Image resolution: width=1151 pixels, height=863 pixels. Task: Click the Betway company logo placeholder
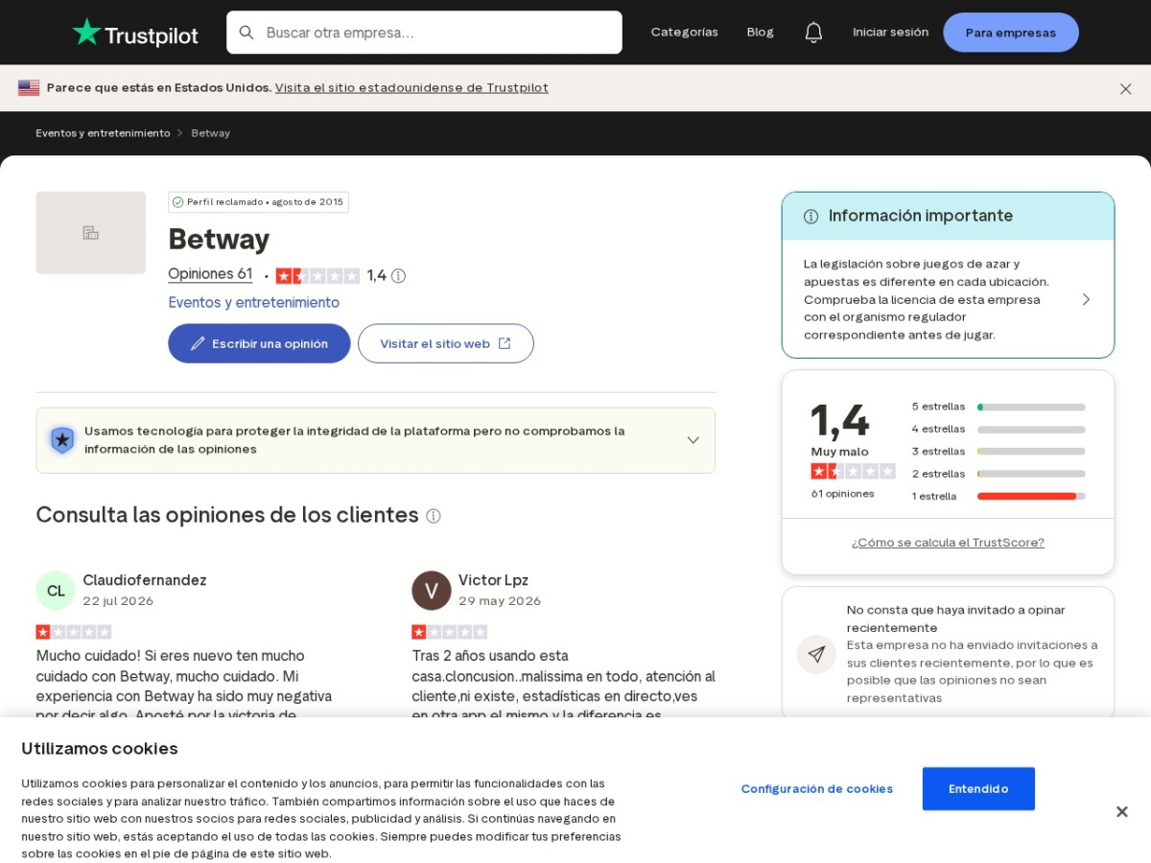[x=91, y=233]
